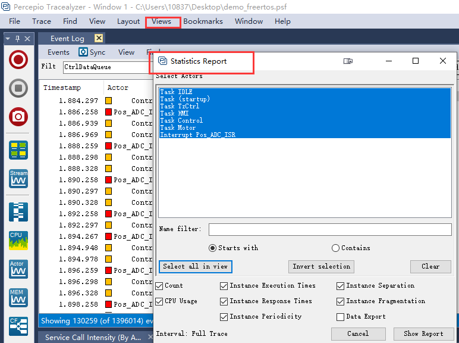459x343 pixels.
Task: Toggle Instance Fragmentation checkbox
Action: [340, 301]
